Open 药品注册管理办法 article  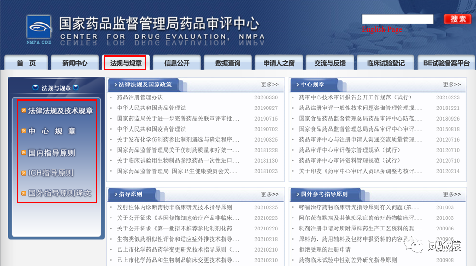click(x=140, y=97)
